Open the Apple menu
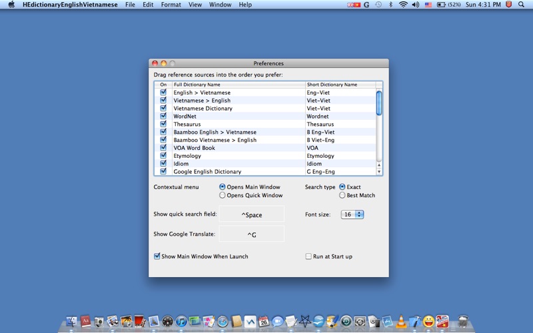The width and height of the screenshot is (533, 333). click(11, 5)
